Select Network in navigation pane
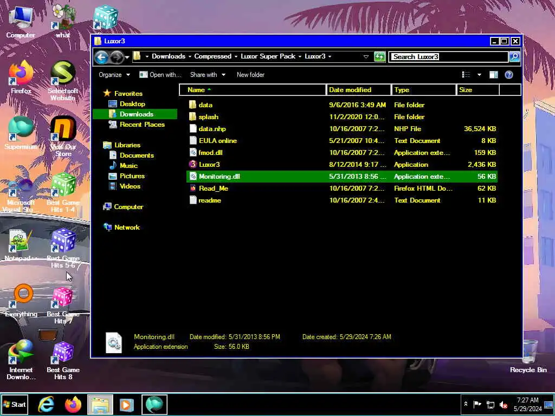 click(127, 227)
